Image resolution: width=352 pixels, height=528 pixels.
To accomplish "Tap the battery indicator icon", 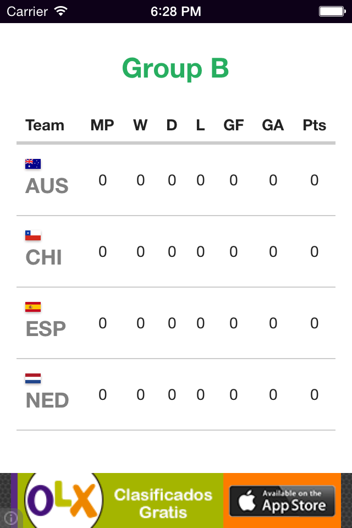I will point(332,12).
